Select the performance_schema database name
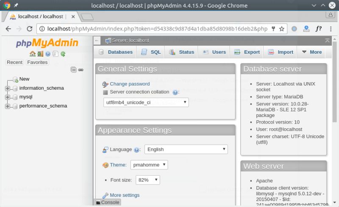 click(43, 106)
